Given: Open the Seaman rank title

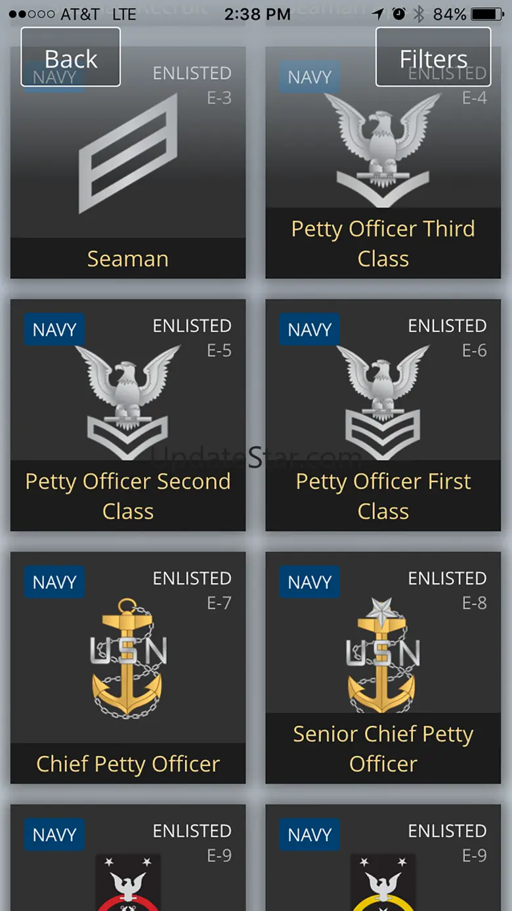Looking at the screenshot, I should coord(128,259).
